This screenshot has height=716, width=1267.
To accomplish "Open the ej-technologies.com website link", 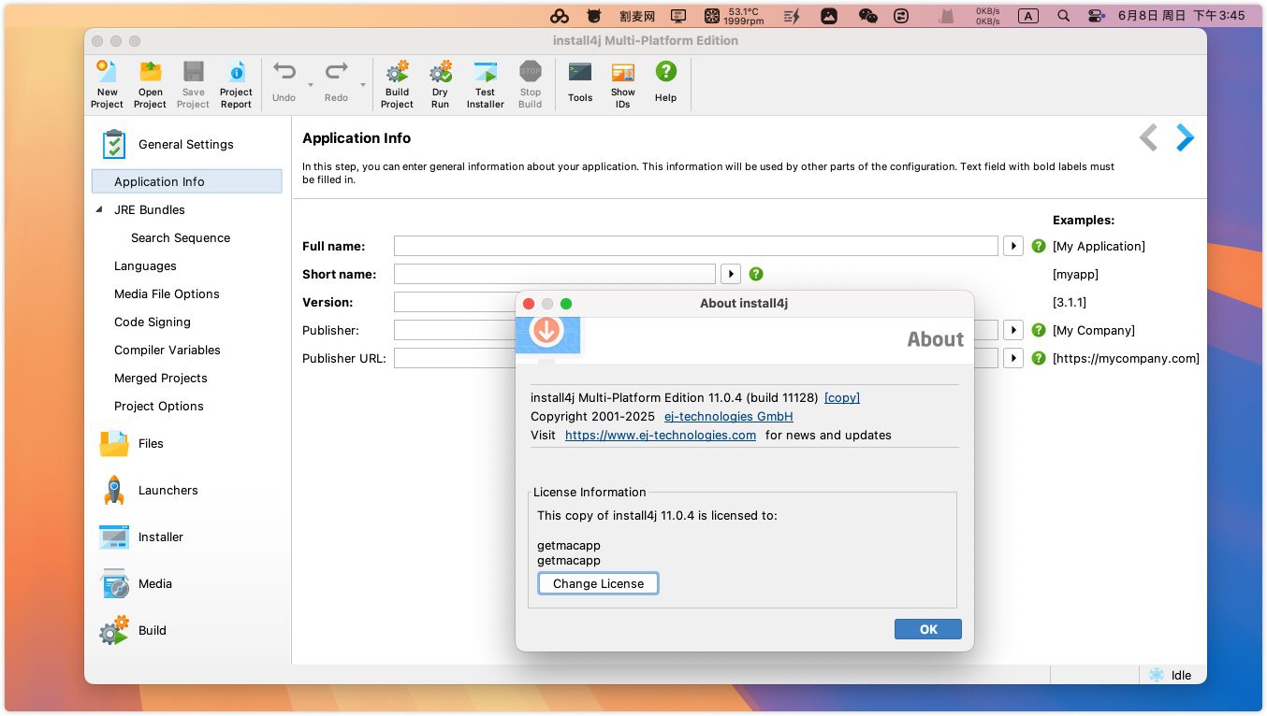I will [x=660, y=436].
